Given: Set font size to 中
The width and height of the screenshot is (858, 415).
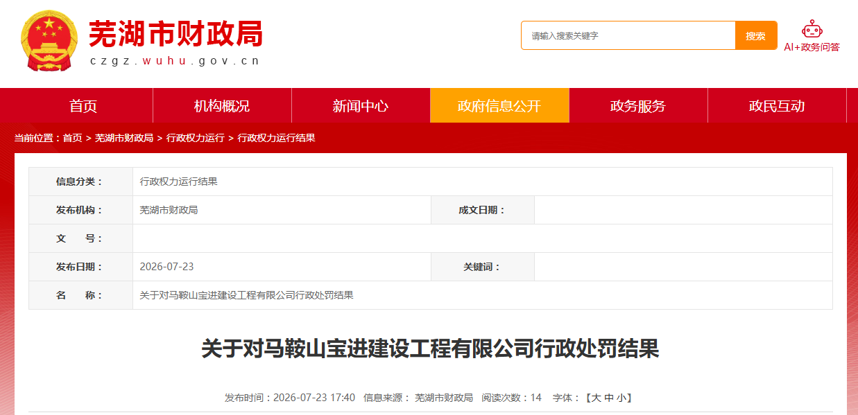Looking at the screenshot, I should (609, 398).
